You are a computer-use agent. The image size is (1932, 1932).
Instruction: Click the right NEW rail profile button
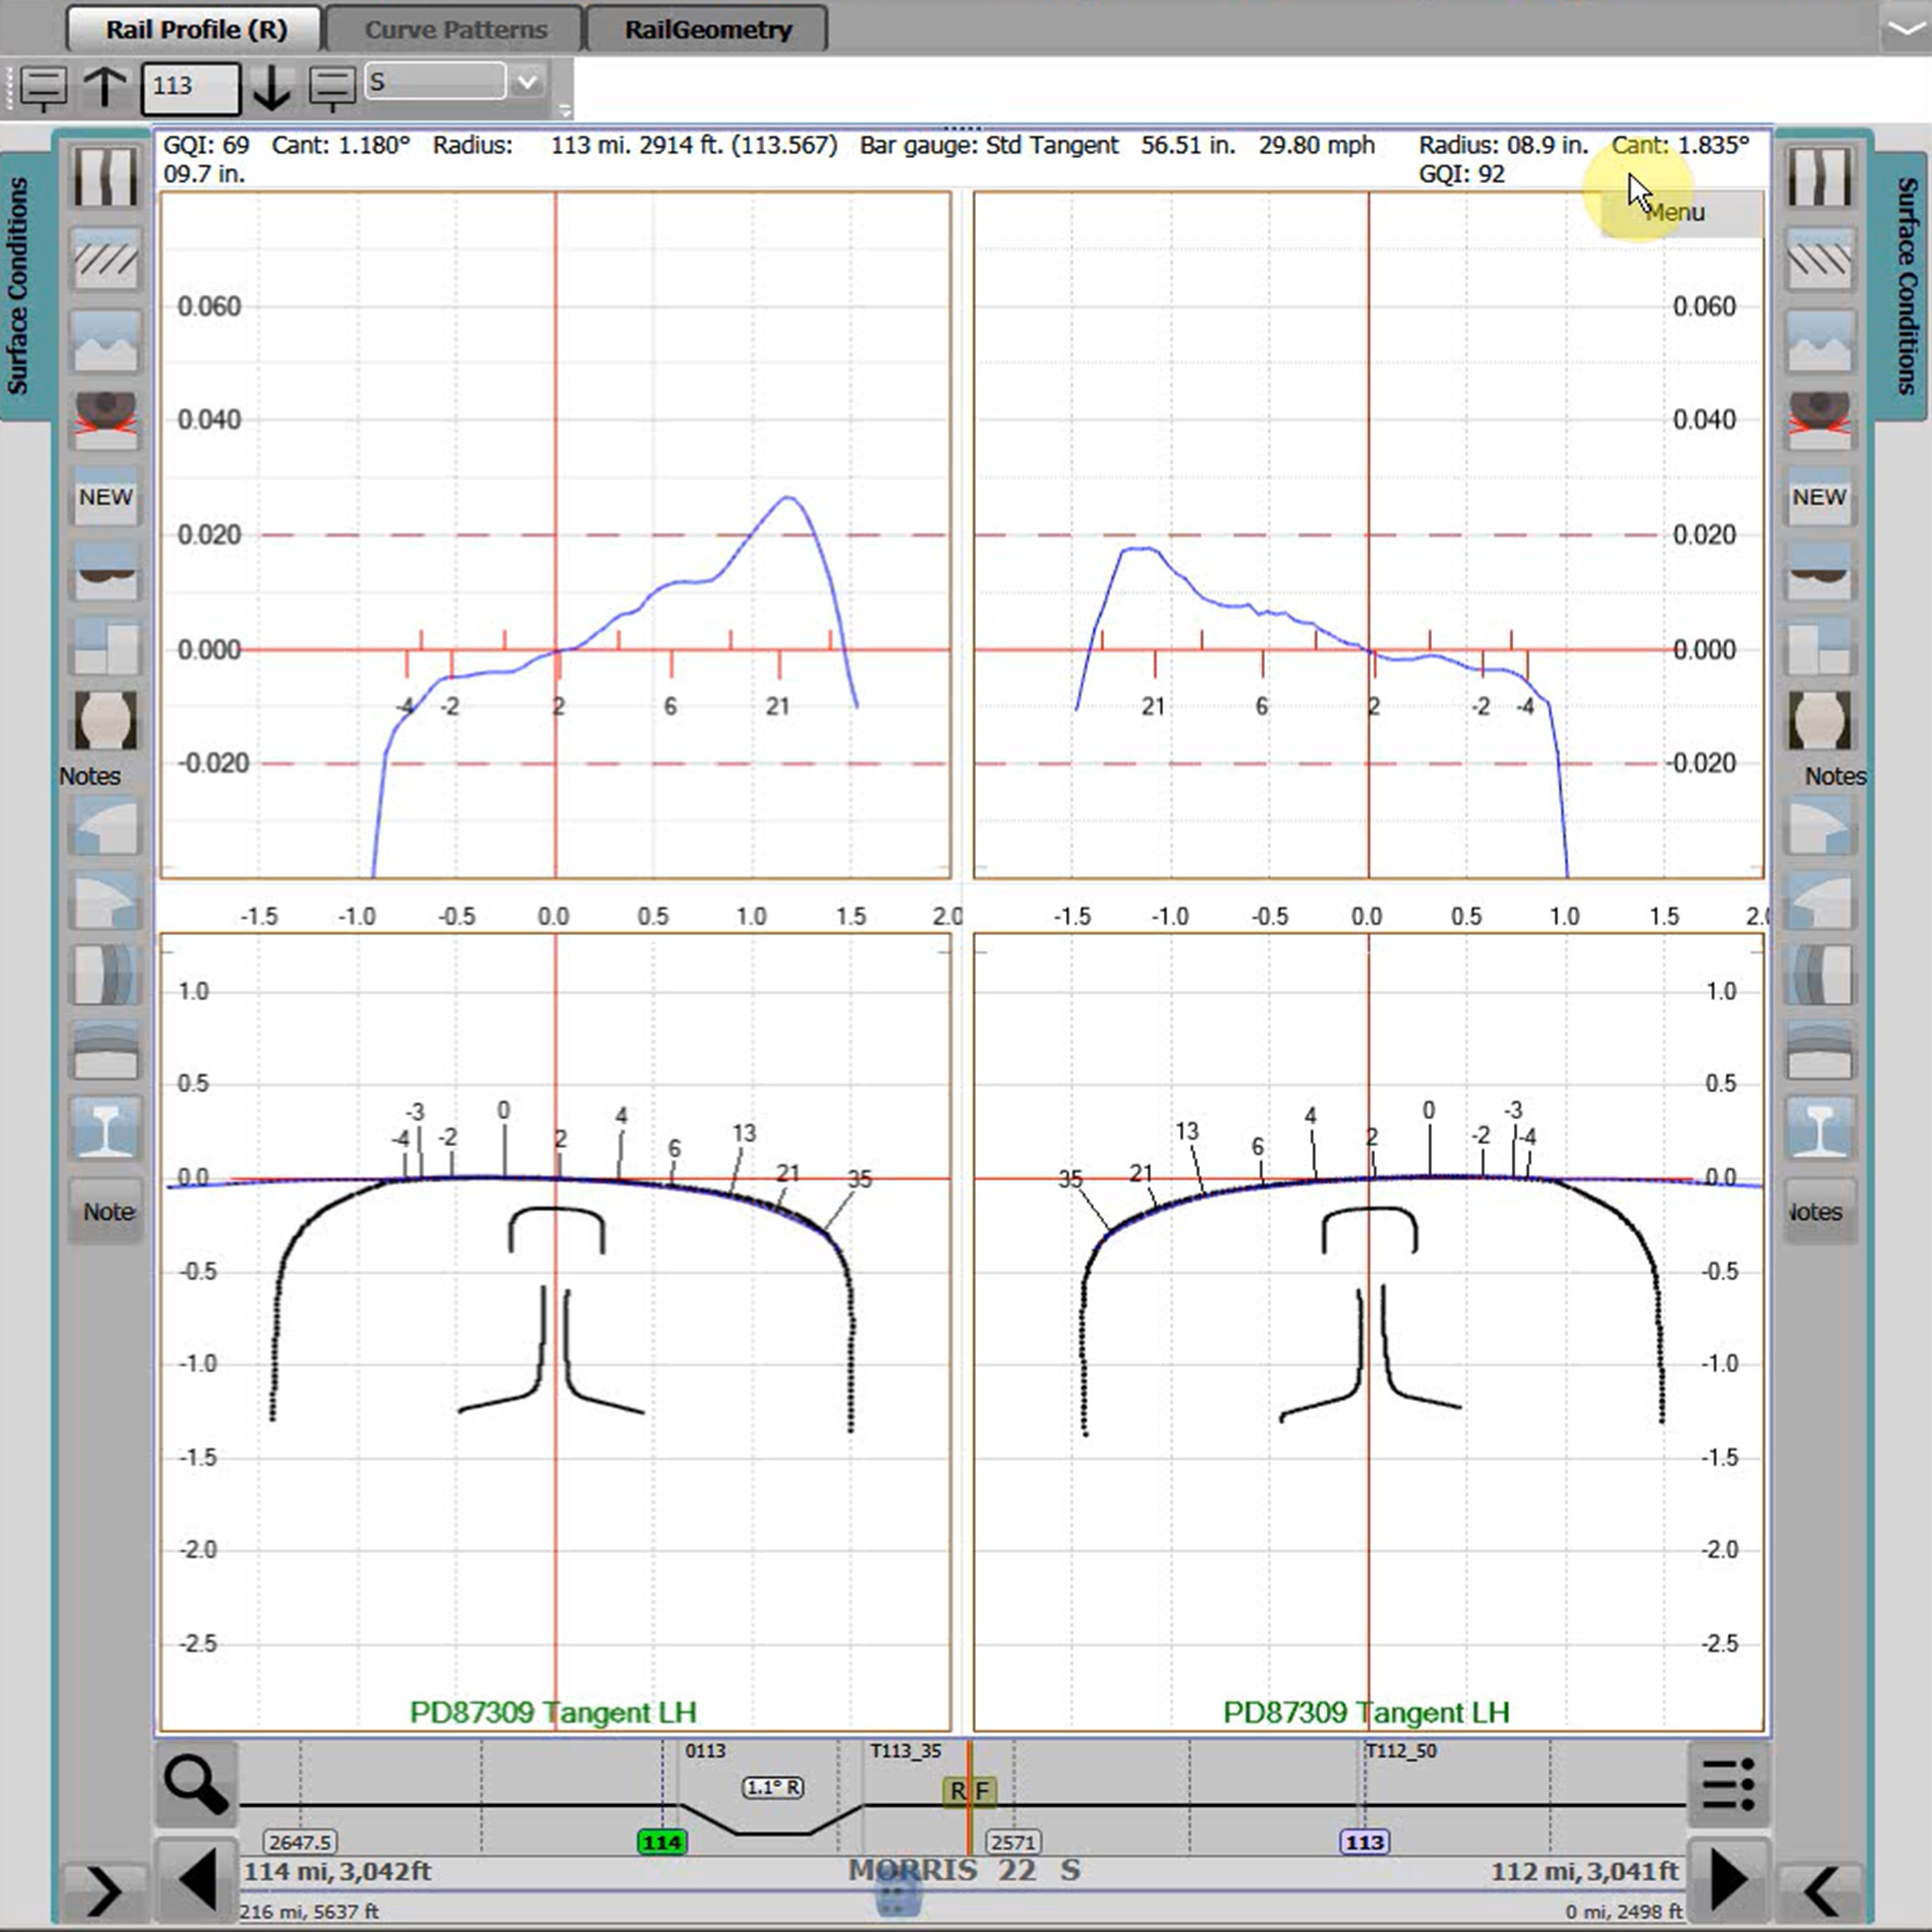coord(1819,497)
